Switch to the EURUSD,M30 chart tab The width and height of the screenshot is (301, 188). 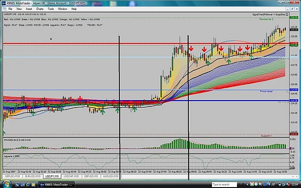(x=33, y=176)
